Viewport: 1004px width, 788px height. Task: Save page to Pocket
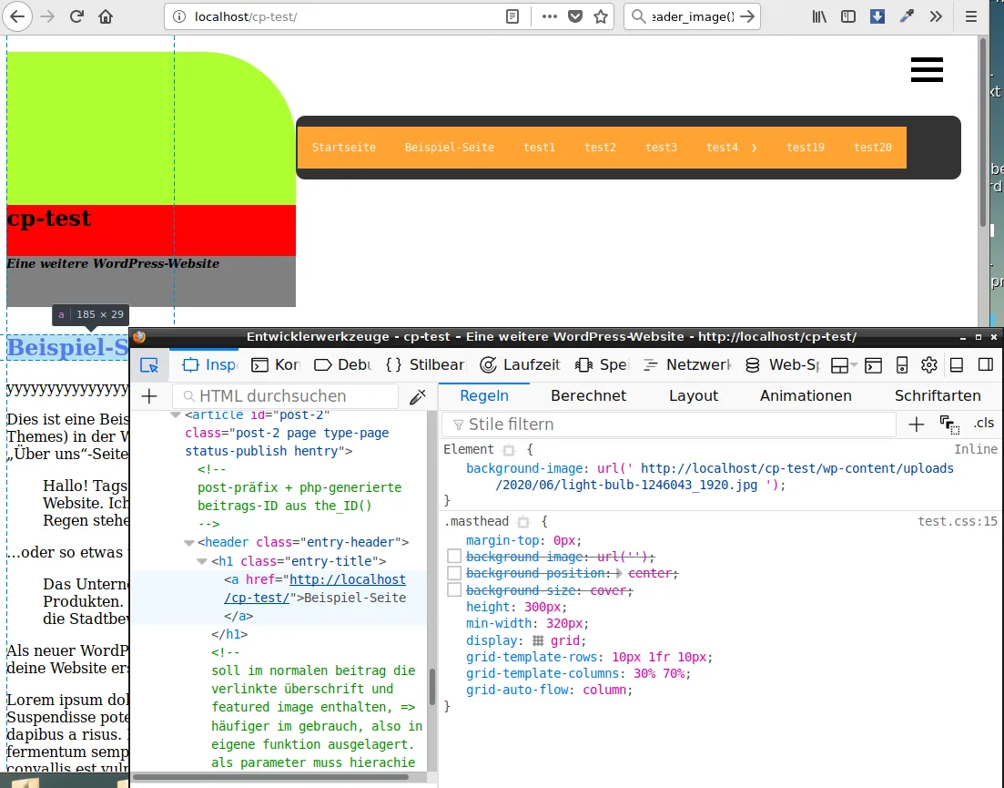click(575, 16)
